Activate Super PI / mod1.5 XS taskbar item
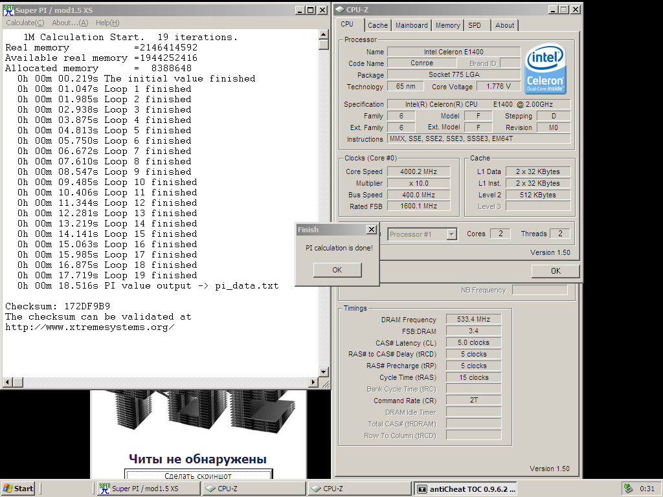 coord(149,489)
